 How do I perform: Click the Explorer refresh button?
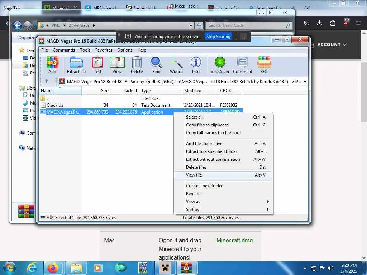(x=199, y=25)
